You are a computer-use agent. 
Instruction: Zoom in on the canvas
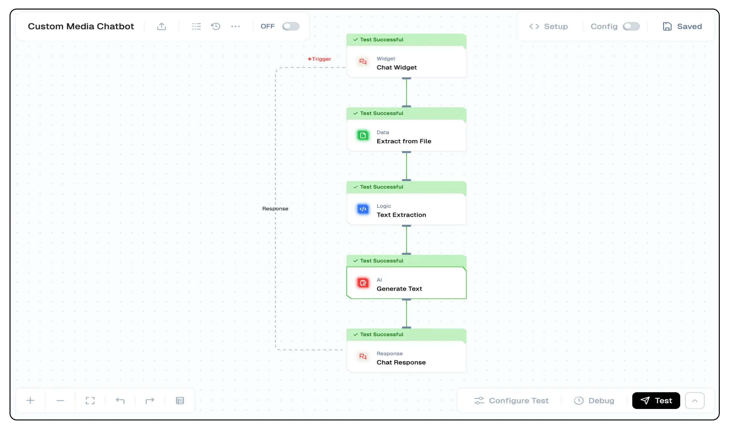[x=30, y=400]
